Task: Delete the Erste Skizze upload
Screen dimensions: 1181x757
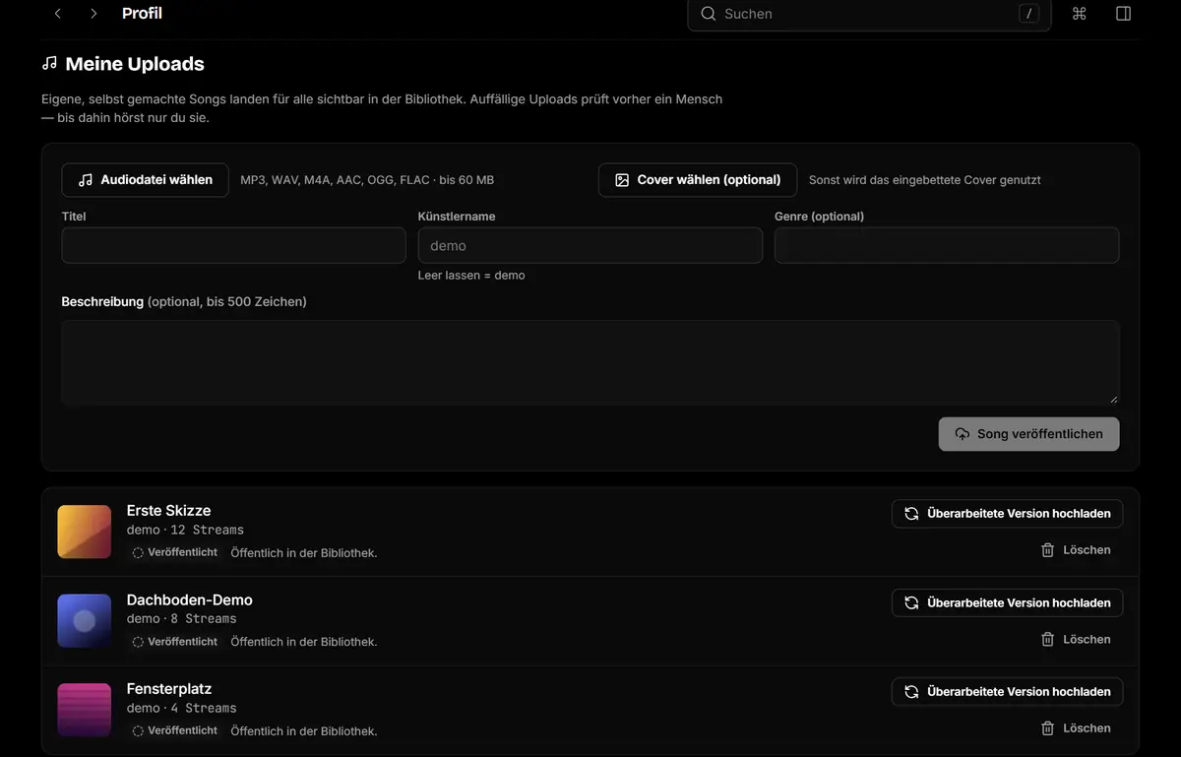Action: pos(1076,550)
